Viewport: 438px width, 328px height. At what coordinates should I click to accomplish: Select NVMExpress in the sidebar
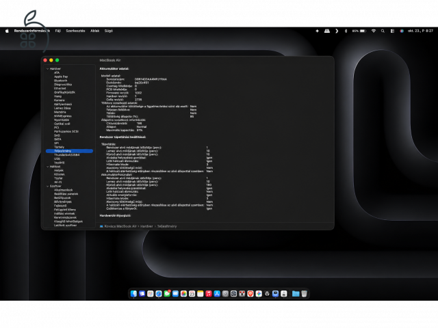pos(63,115)
